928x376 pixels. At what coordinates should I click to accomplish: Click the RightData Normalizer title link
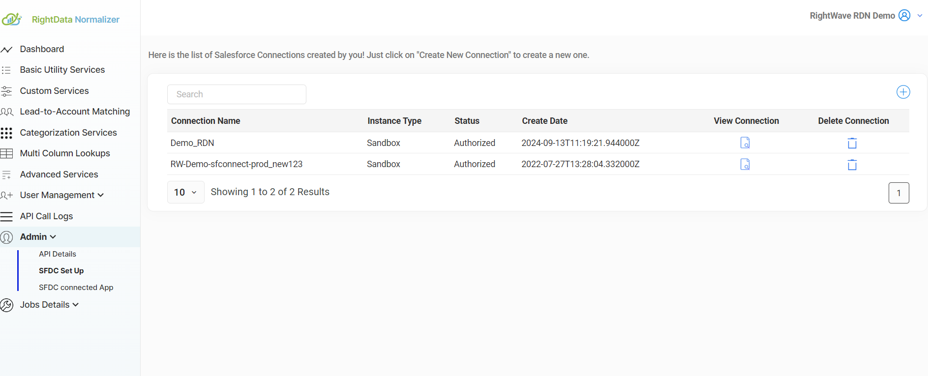tap(76, 20)
